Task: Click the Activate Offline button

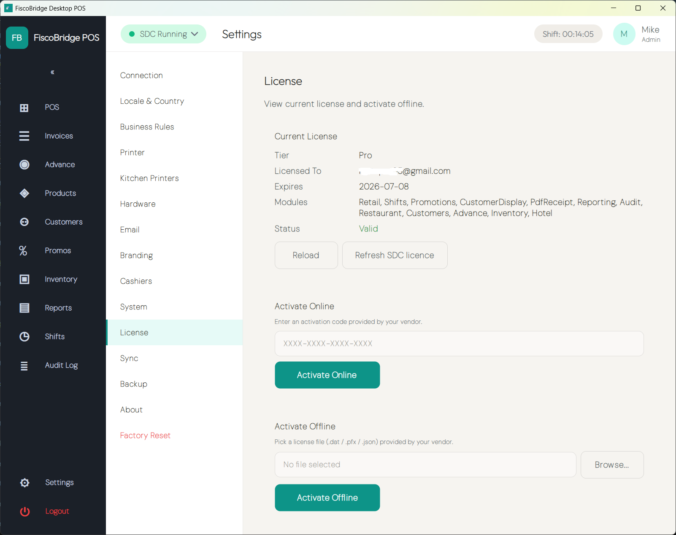Action: click(327, 498)
